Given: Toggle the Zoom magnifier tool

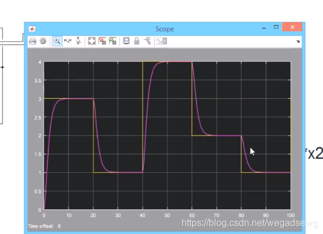Looking at the screenshot, I should [57, 41].
